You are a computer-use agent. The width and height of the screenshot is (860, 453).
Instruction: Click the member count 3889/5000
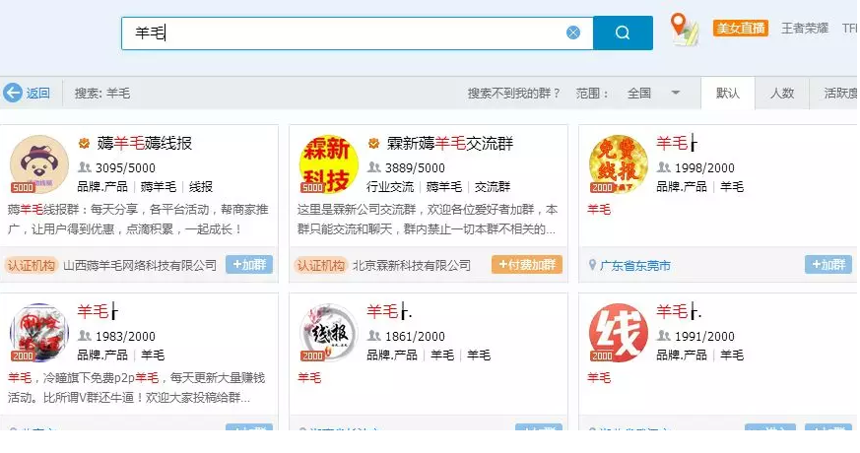(x=415, y=167)
